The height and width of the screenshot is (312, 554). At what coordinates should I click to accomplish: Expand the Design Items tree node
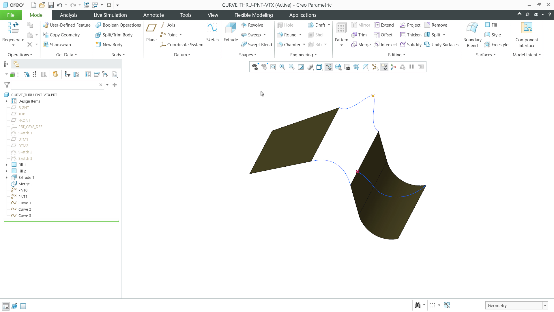(x=6, y=101)
